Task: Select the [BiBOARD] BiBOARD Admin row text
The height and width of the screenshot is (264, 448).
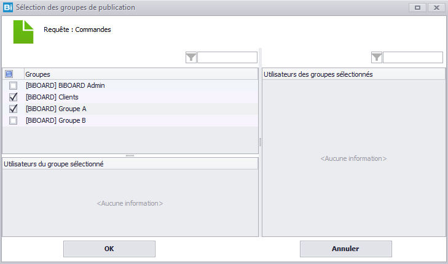Action: click(65, 85)
